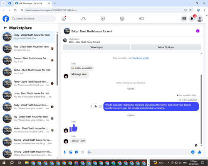Click the listing thumbnail beside $900 listing
Screen dimensions: 208x166
tap(65, 40)
